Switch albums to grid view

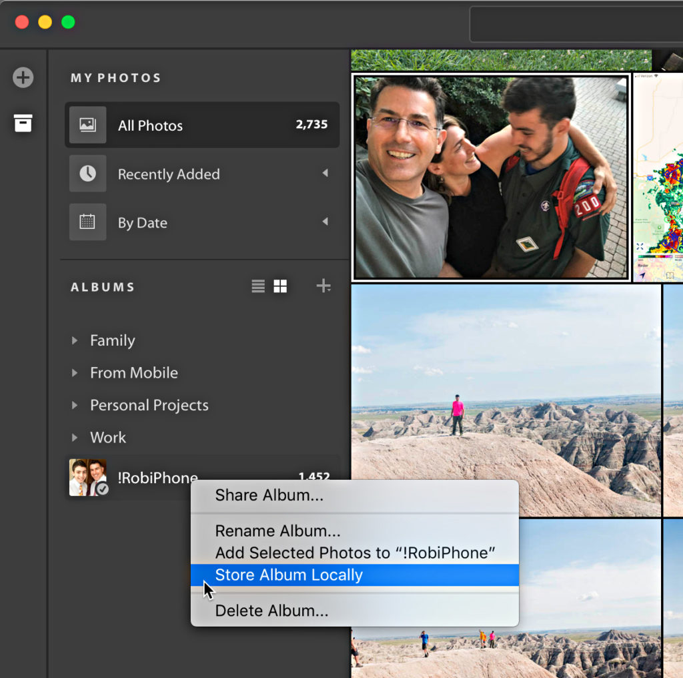pos(280,286)
